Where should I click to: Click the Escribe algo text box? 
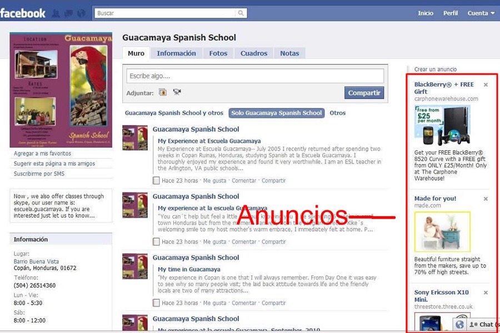(255, 76)
